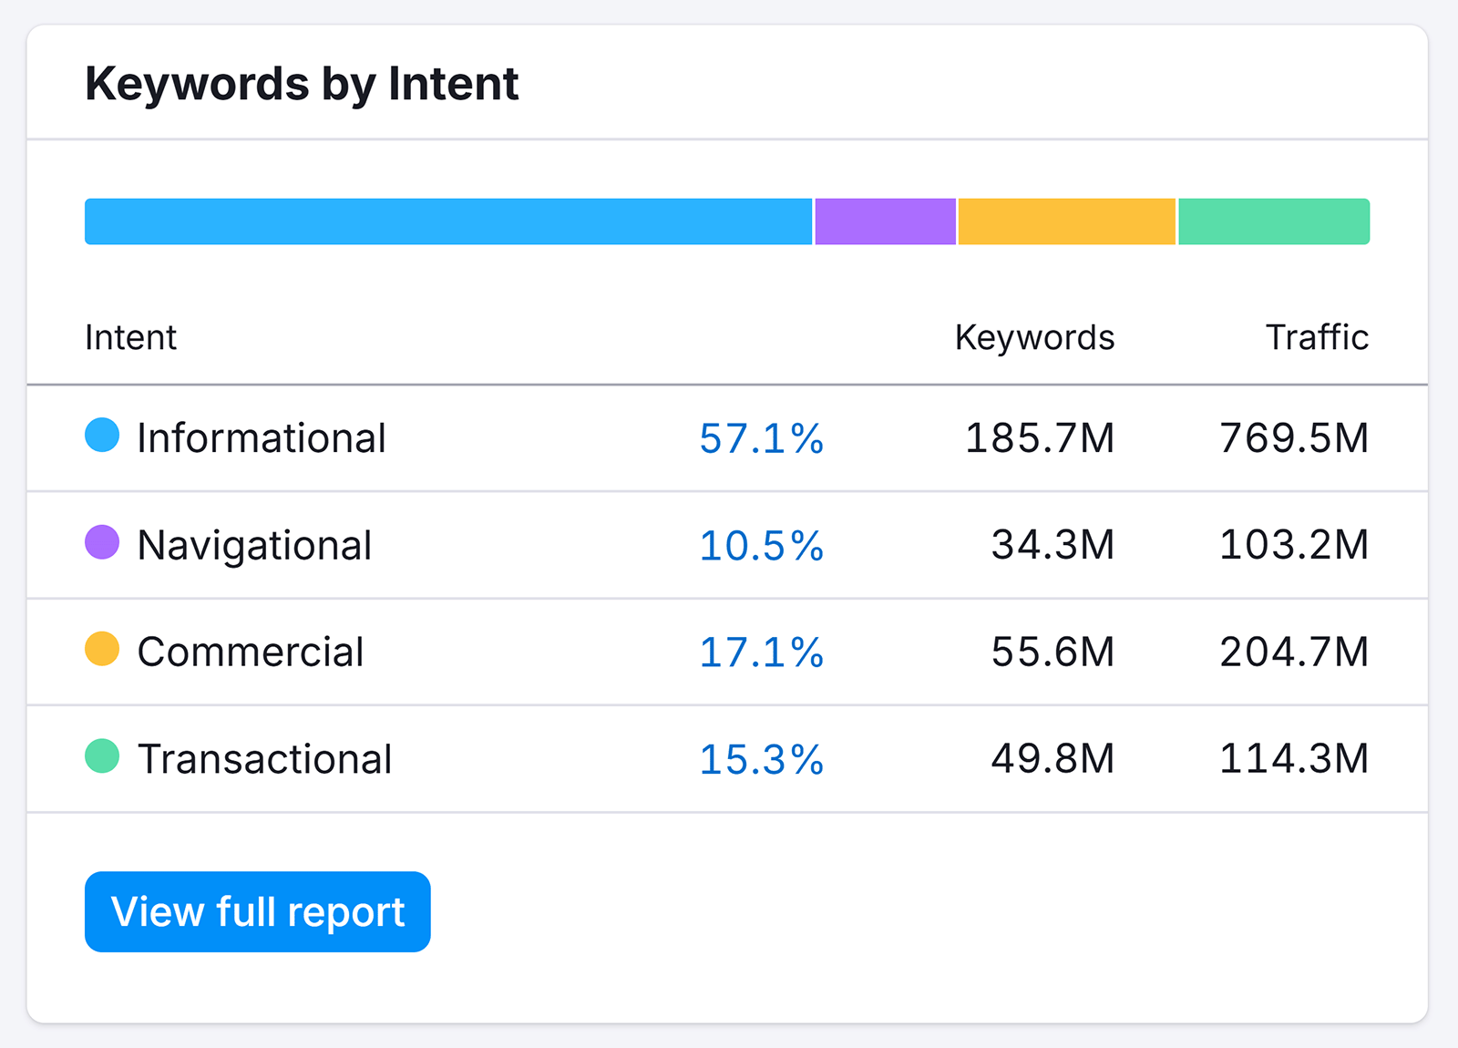Click the yellow Commercial intent dot
This screenshot has height=1048, width=1458.
click(103, 651)
